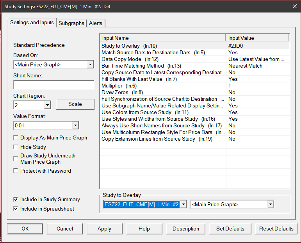Enable Display As Main Price Graph checkbox
This screenshot has width=301, height=243.
coord(16,138)
